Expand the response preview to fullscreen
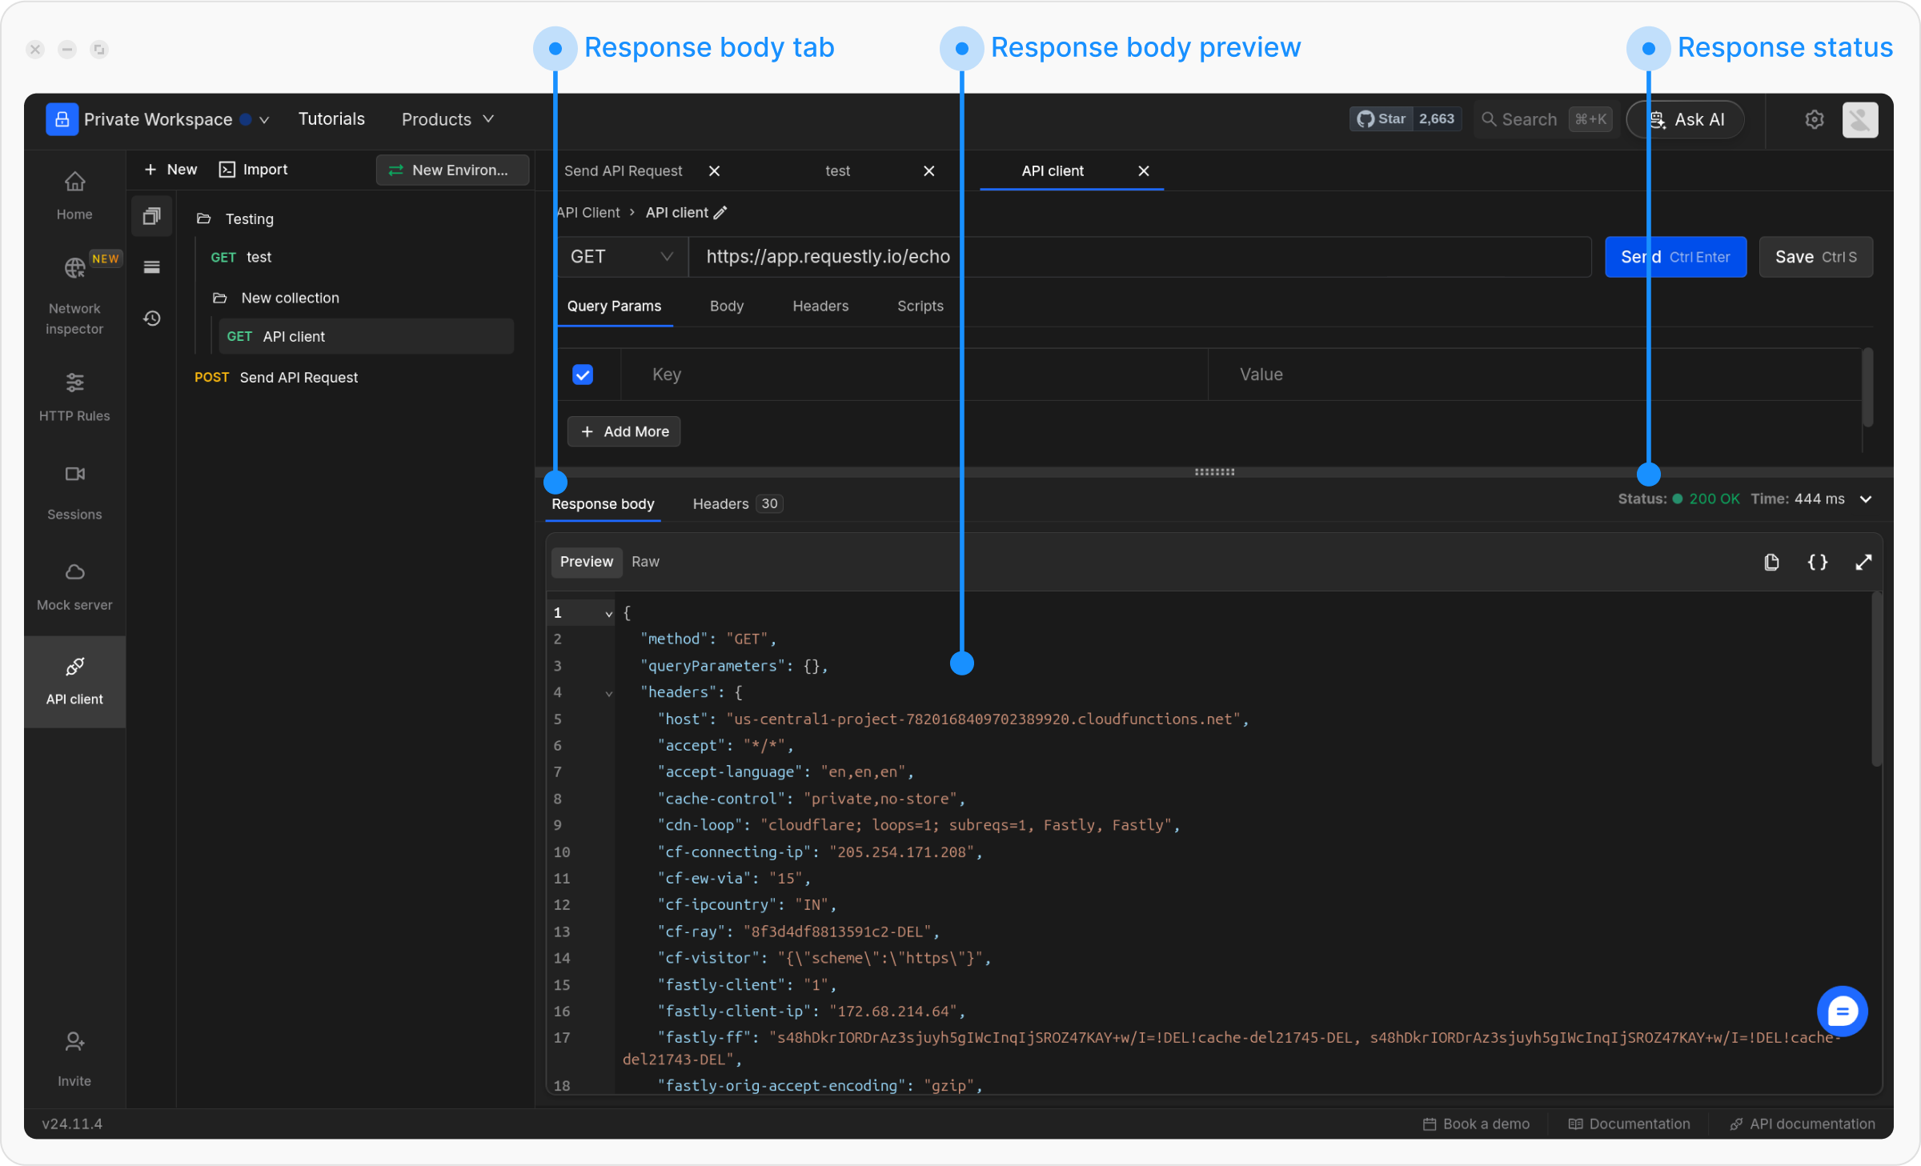The image size is (1921, 1166). pos(1864,562)
